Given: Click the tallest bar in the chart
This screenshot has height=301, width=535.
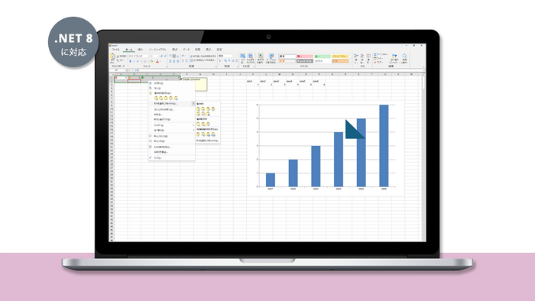Looking at the screenshot, I should point(384,146).
